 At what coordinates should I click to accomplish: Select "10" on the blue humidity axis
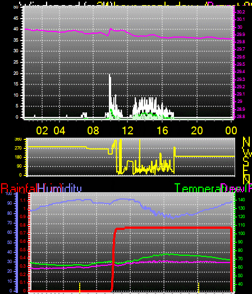click(x=10, y=281)
